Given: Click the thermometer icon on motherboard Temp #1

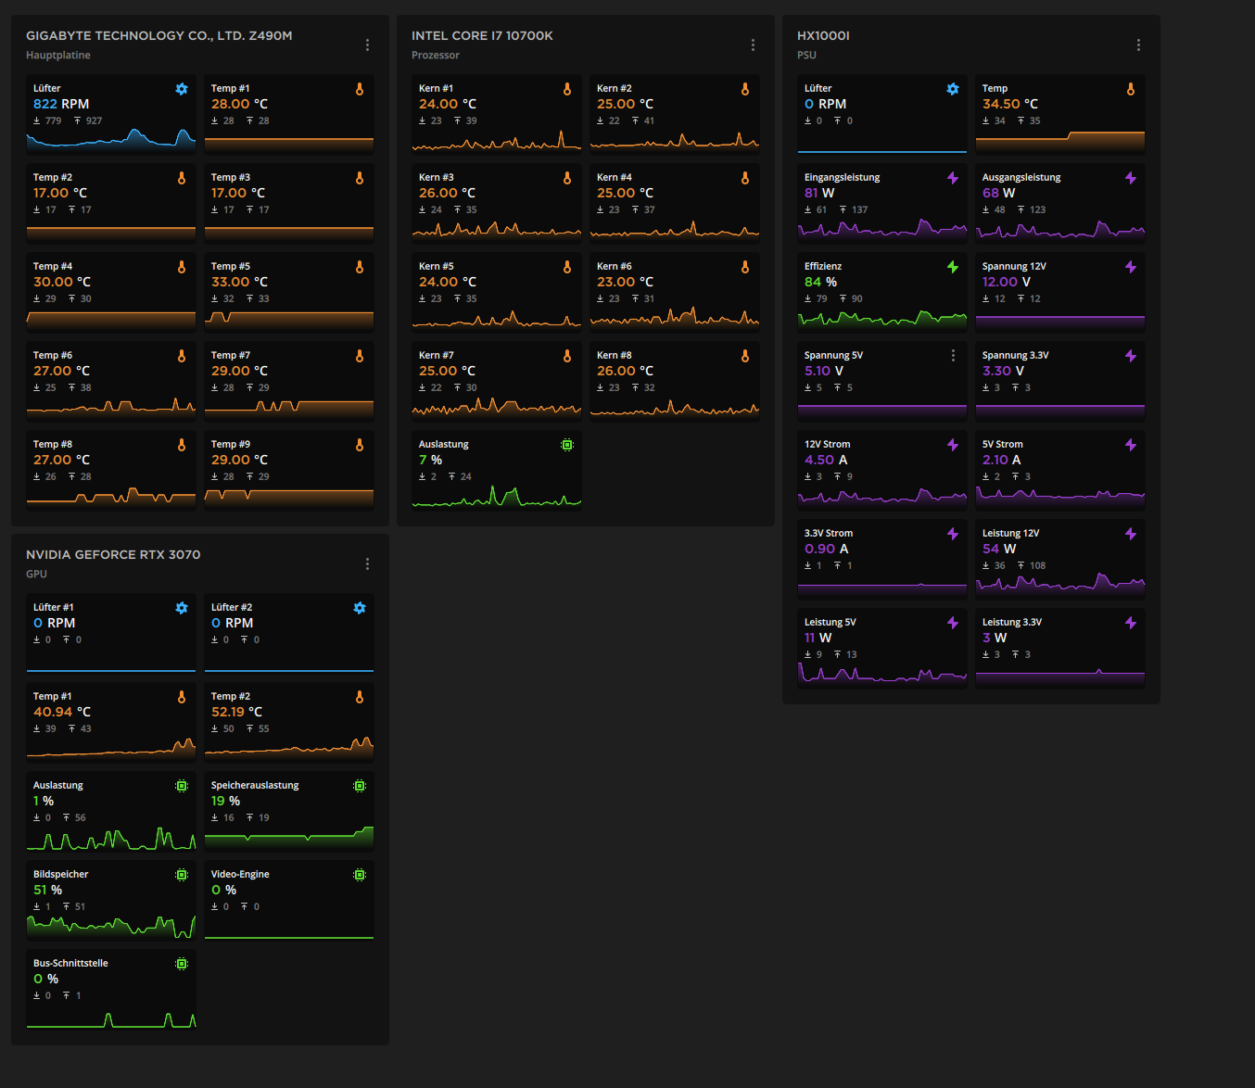Looking at the screenshot, I should [x=360, y=89].
